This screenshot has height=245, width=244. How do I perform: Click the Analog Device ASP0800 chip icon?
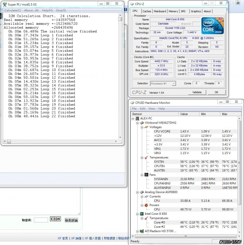point(142,192)
